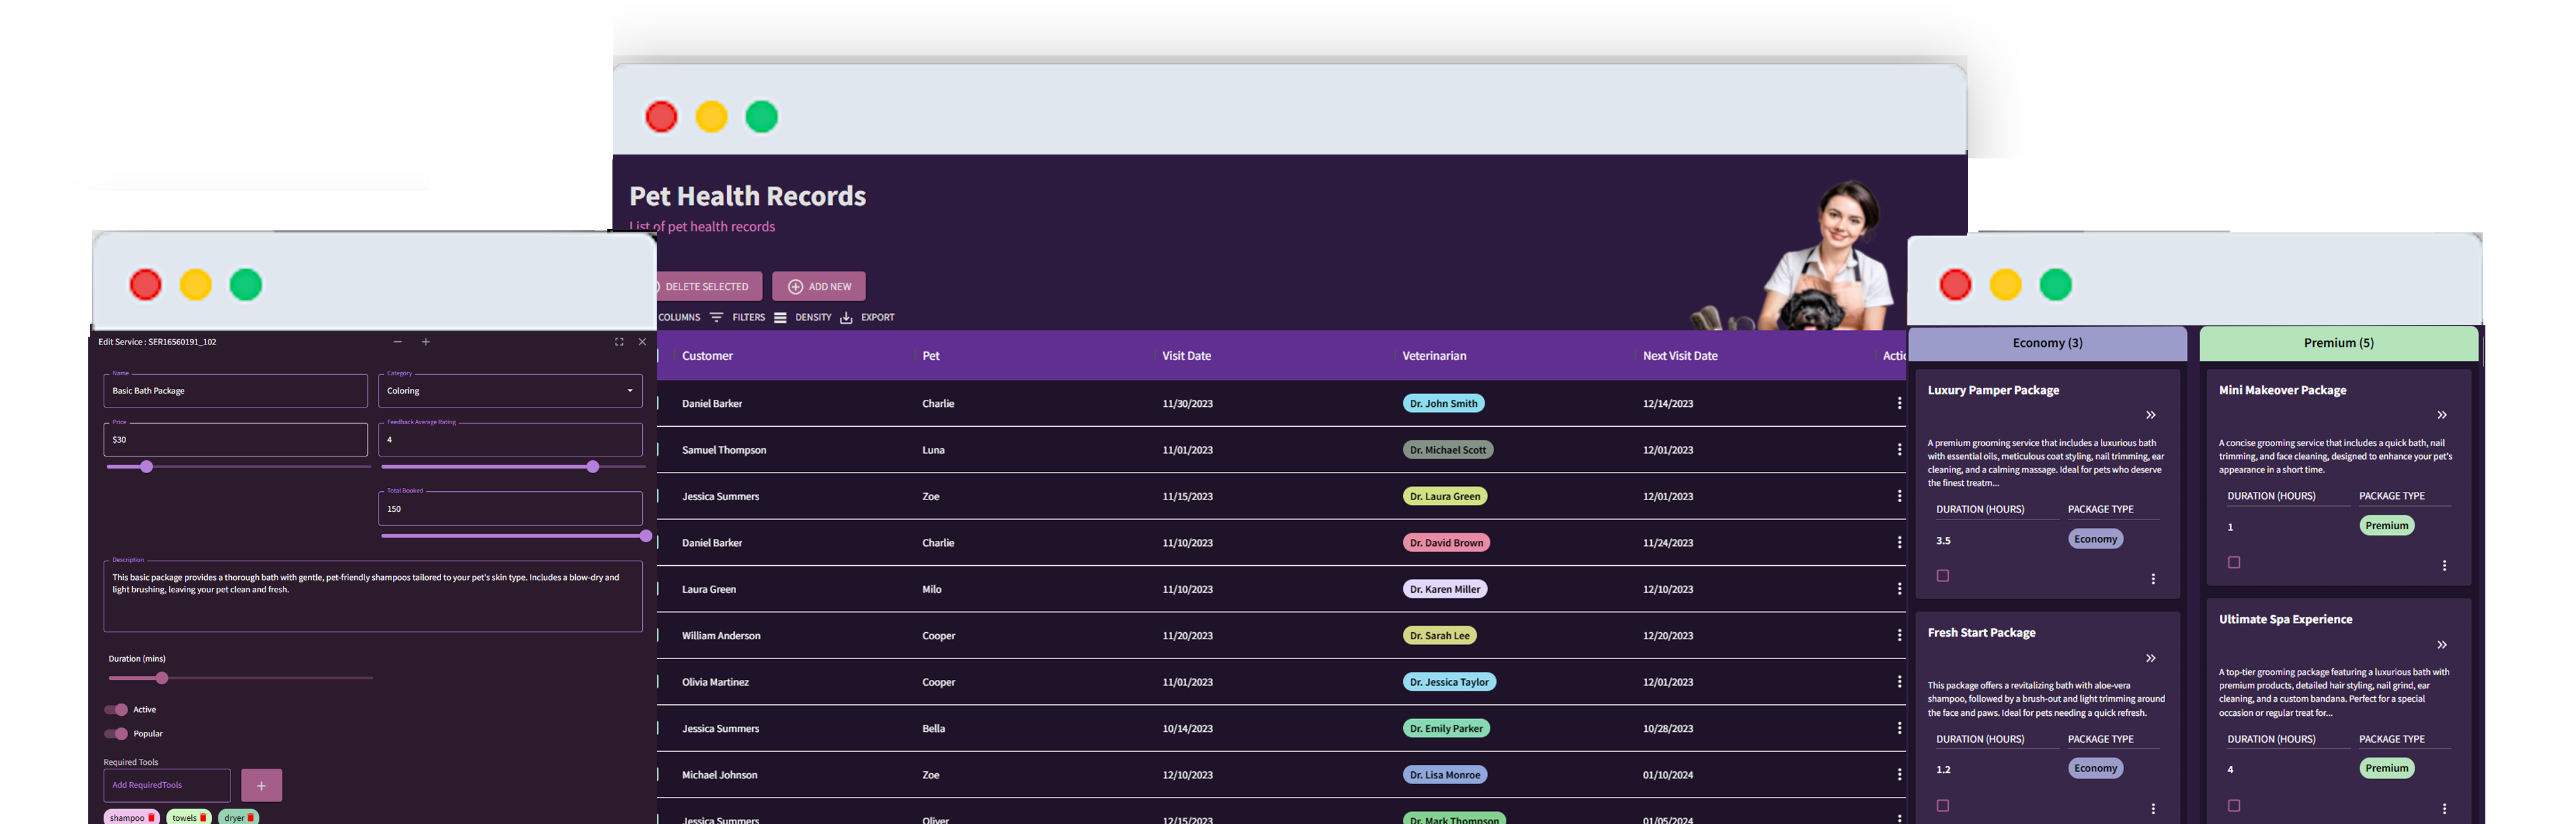
Task: Open row actions menu for Michael Johnson record
Action: 1899,775
